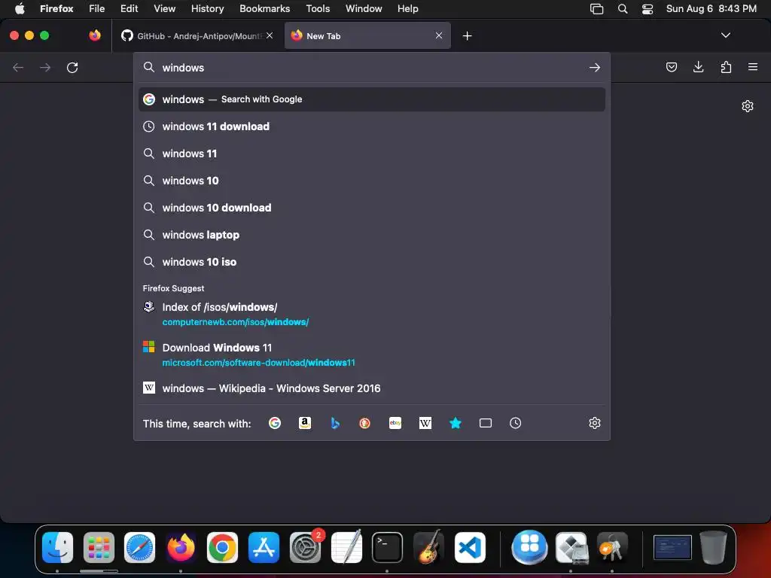Open the Trash in the Dock
Image resolution: width=771 pixels, height=578 pixels.
[714, 548]
